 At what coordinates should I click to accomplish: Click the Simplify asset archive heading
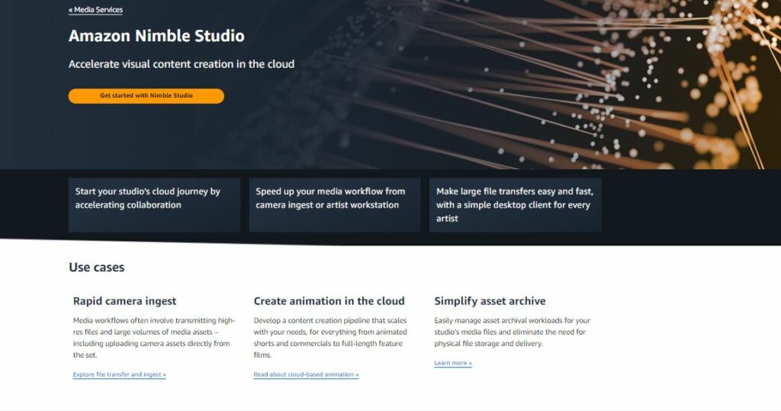click(x=490, y=301)
